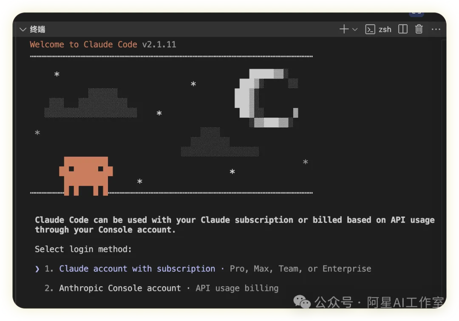Click the Welcome to Claude Code heading
The height and width of the screenshot is (321, 459).
coord(83,45)
